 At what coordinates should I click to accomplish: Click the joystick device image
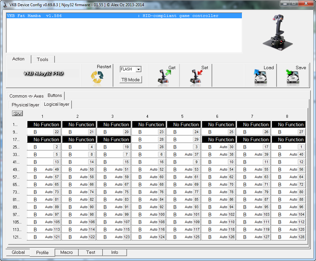pos(278,32)
